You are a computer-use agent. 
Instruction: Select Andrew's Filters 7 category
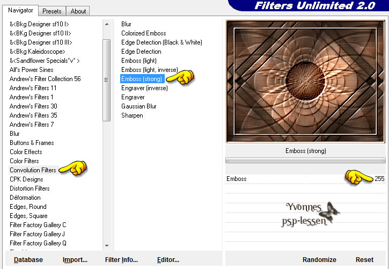tap(32, 125)
